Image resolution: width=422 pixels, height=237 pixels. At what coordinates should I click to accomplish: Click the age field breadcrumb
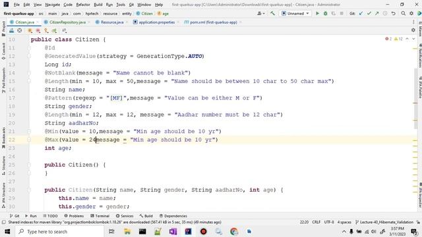pos(163,13)
